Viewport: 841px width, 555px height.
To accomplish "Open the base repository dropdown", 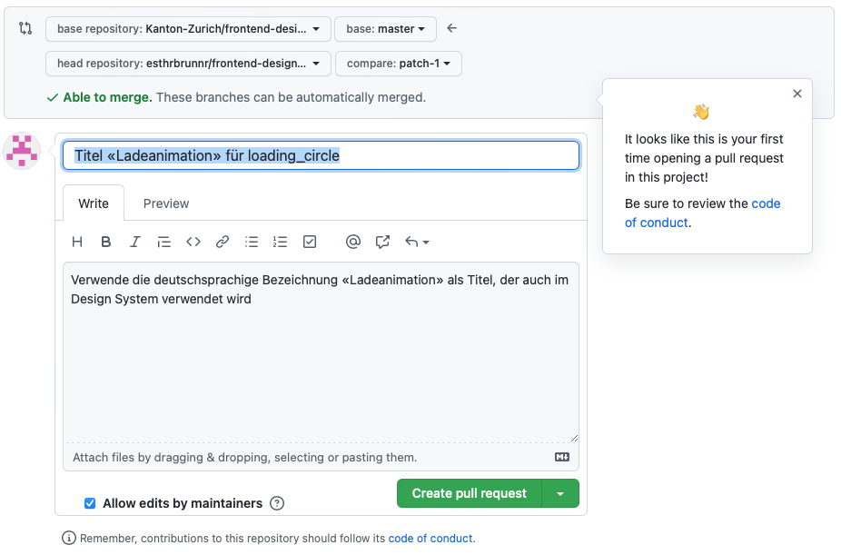I will tap(187, 29).
